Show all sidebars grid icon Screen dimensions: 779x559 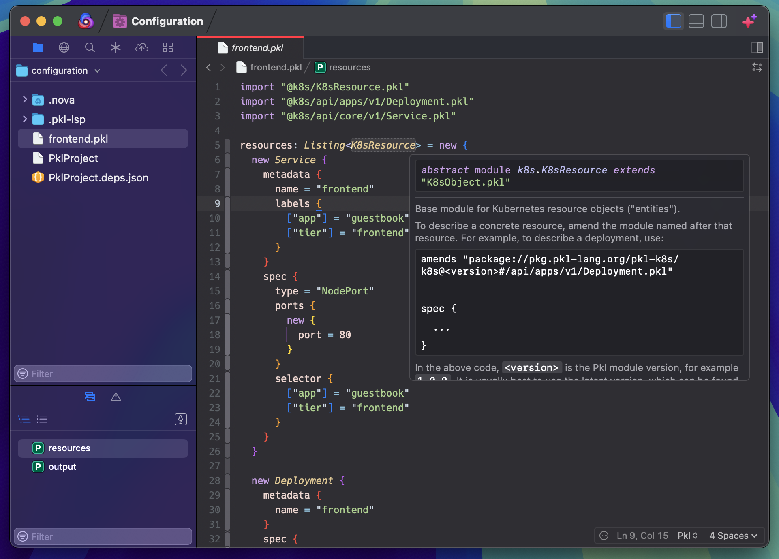(x=168, y=47)
